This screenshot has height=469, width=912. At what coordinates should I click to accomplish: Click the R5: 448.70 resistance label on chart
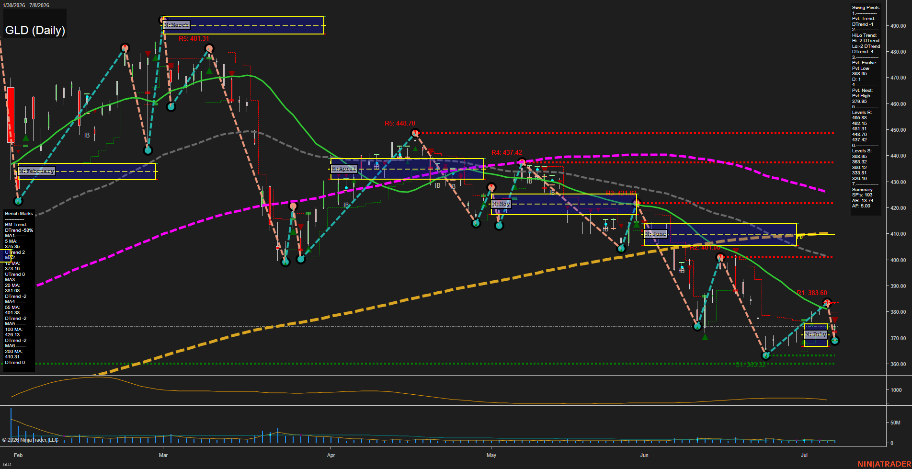[x=400, y=124]
